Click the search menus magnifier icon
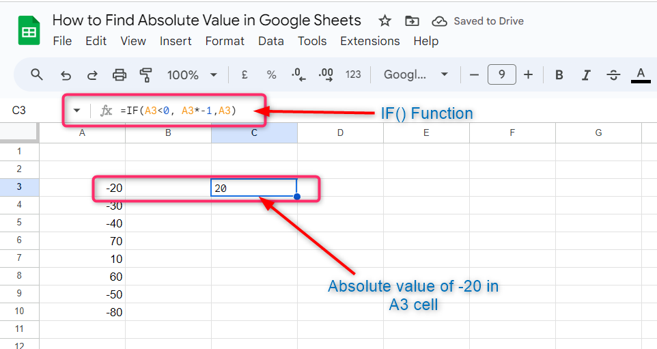 [37, 74]
